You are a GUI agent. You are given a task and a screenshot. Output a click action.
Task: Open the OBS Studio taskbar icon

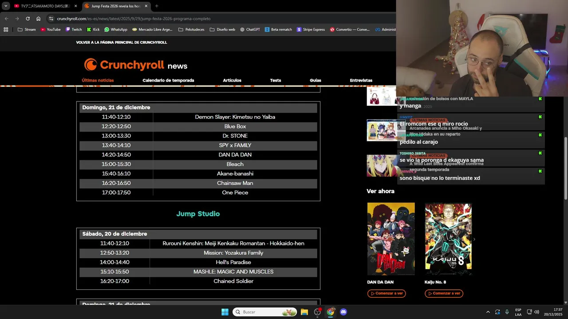(317, 312)
